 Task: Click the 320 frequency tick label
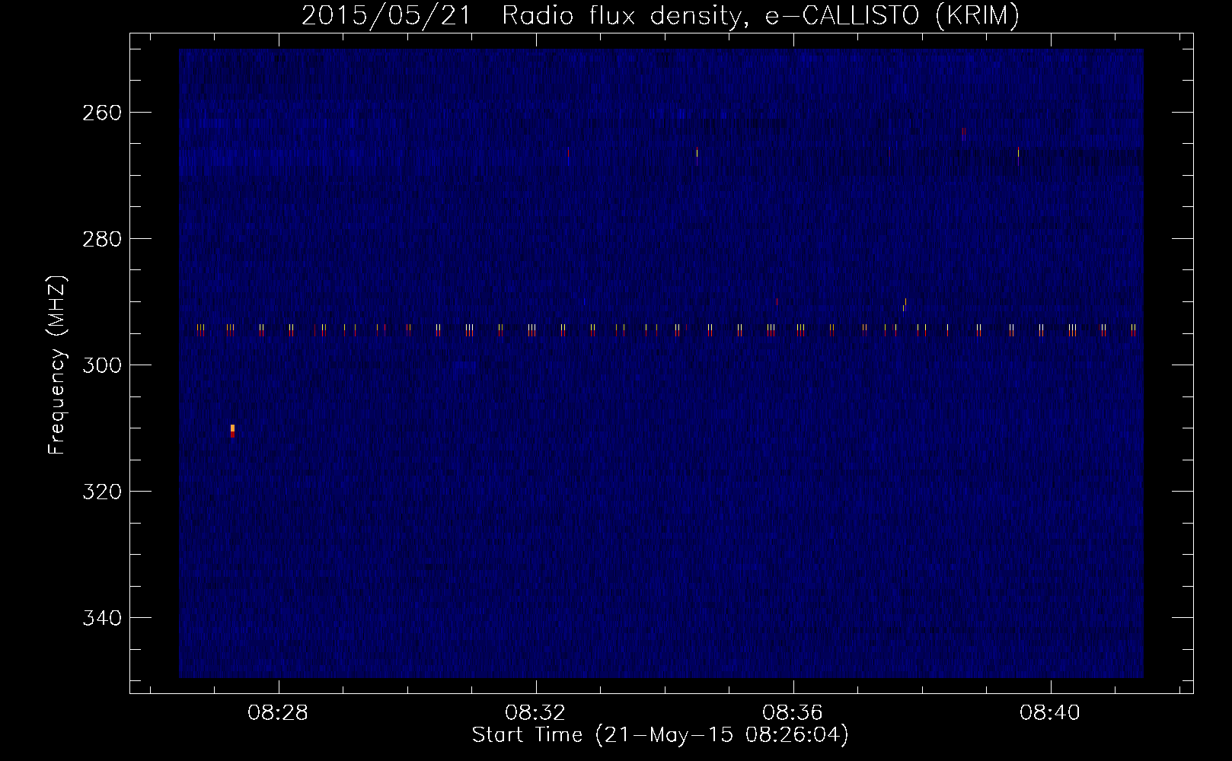[x=101, y=492]
